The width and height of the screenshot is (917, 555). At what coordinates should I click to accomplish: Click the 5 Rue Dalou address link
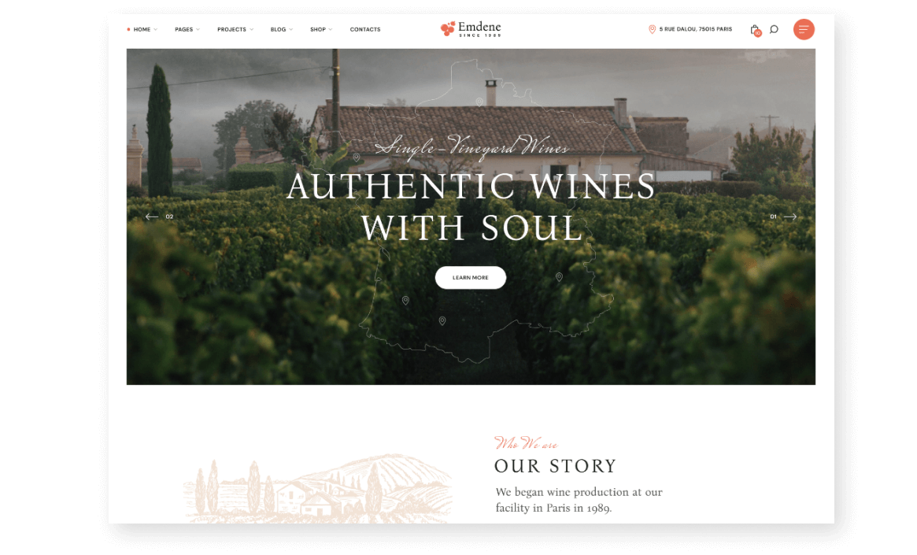click(695, 29)
